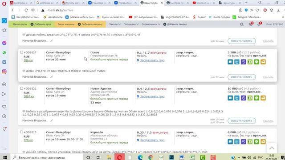Image resolution: width=285 pixels, height=160 pixels.
Task: Switch to the Редактор browser tab
Action: pyautogui.click(x=99, y=3)
